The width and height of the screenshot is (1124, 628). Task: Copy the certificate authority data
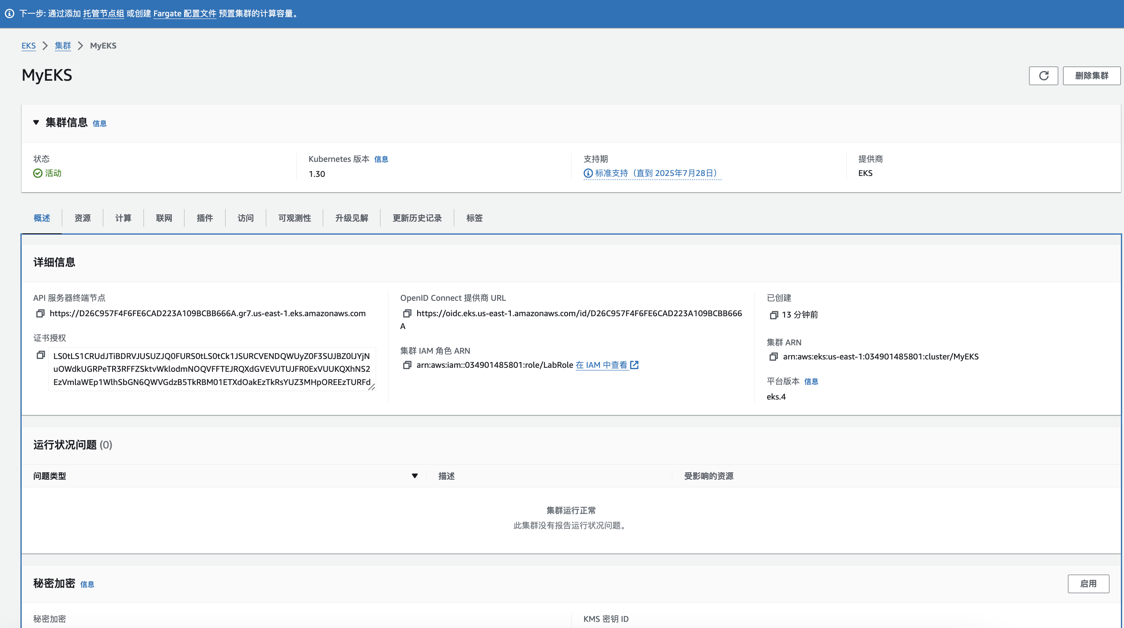pos(41,355)
